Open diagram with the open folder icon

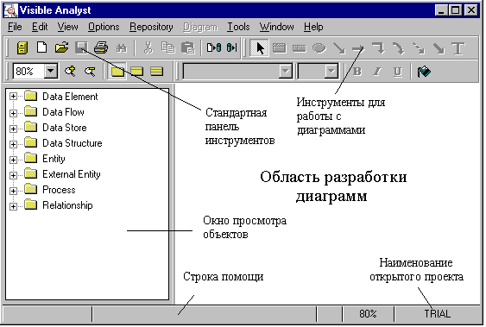click(x=61, y=48)
